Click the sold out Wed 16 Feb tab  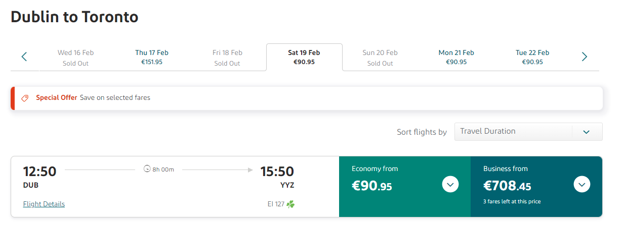pos(76,57)
